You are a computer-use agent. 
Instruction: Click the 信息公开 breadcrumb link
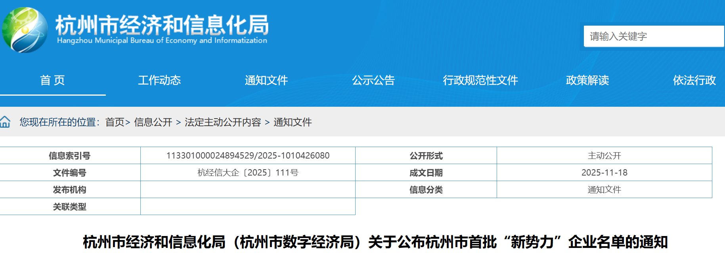(153, 122)
